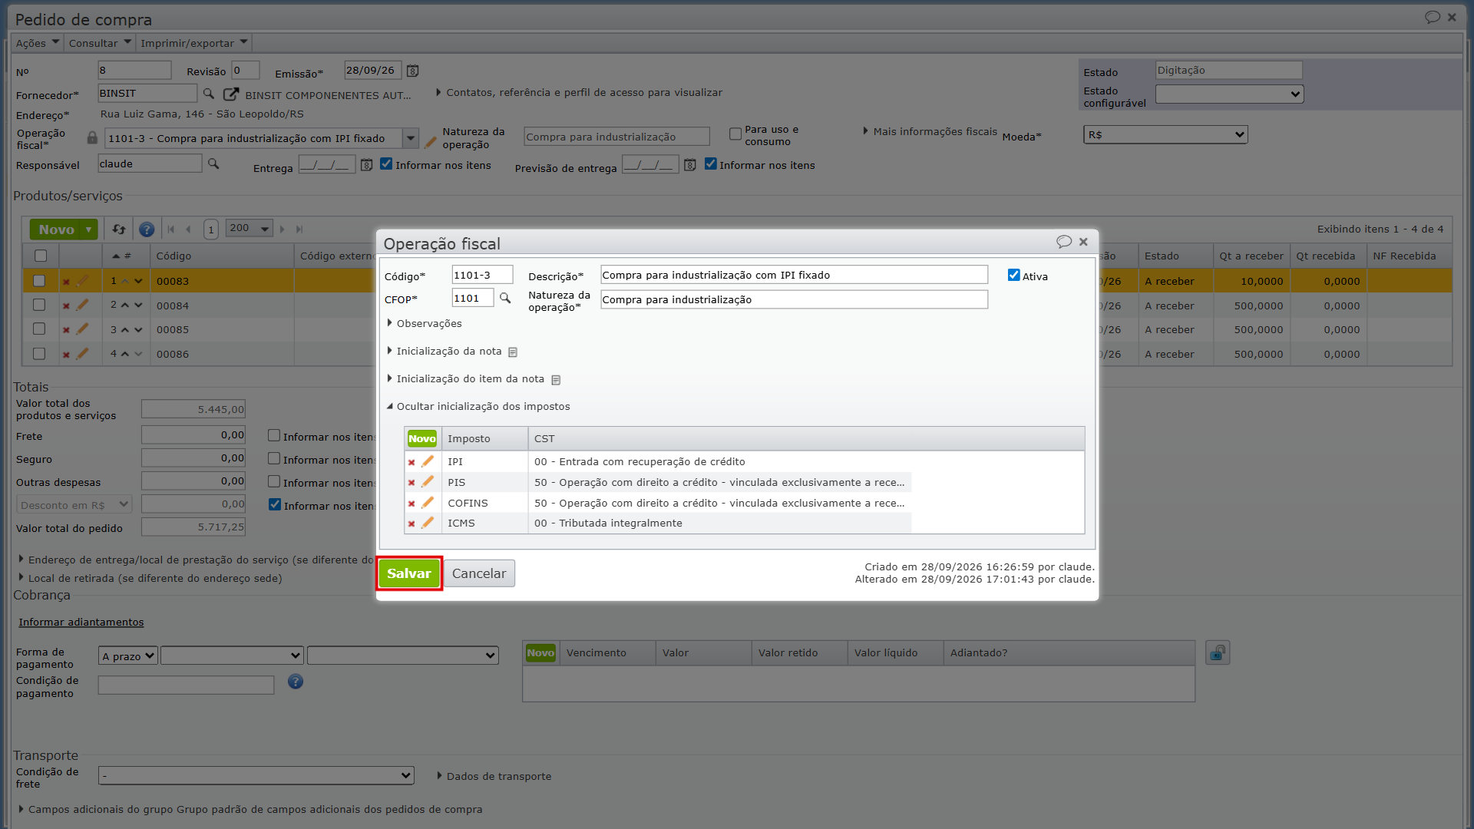
Task: Check the Frete Informar nos itens box
Action: coord(274,435)
